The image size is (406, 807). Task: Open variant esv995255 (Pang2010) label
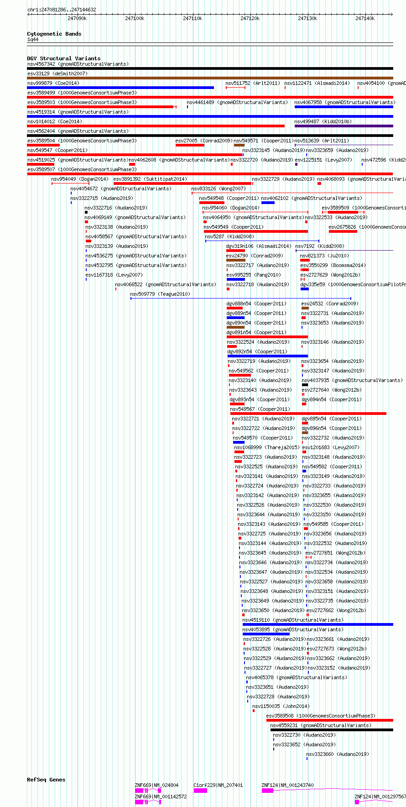(254, 275)
